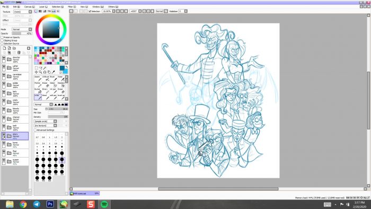Select the chance layer folder
The image size is (371, 209).
coord(15,119)
